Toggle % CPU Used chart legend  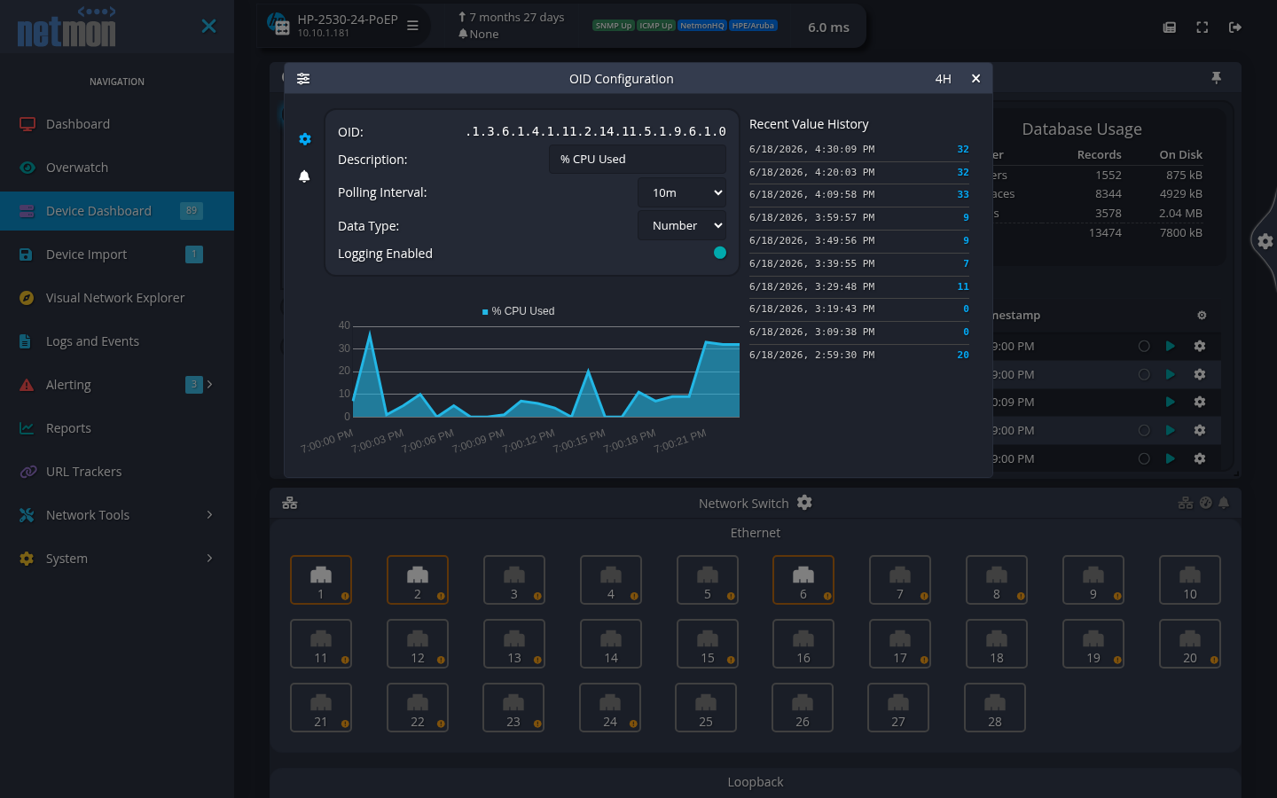point(518,311)
